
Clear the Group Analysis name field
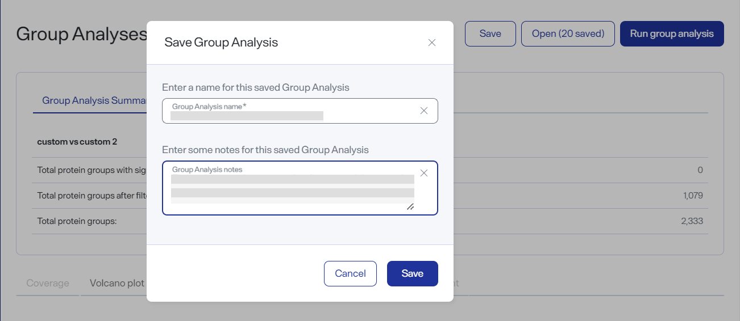click(424, 111)
